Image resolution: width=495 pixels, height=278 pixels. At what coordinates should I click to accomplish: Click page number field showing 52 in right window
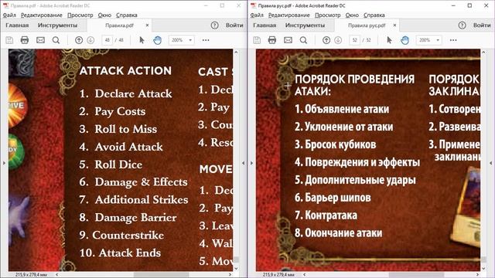[x=355, y=40]
